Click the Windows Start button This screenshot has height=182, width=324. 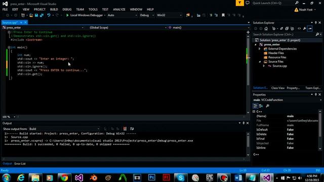point(7,177)
